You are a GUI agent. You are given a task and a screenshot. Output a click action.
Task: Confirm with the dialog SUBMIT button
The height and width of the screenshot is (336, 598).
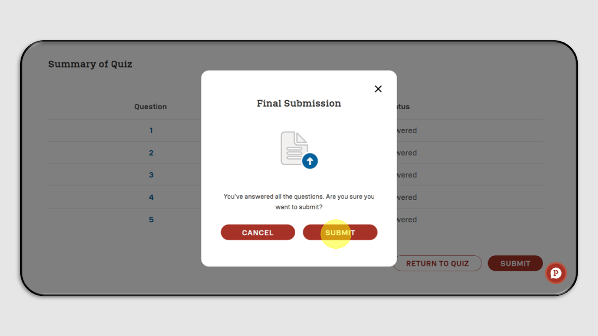pyautogui.click(x=340, y=232)
